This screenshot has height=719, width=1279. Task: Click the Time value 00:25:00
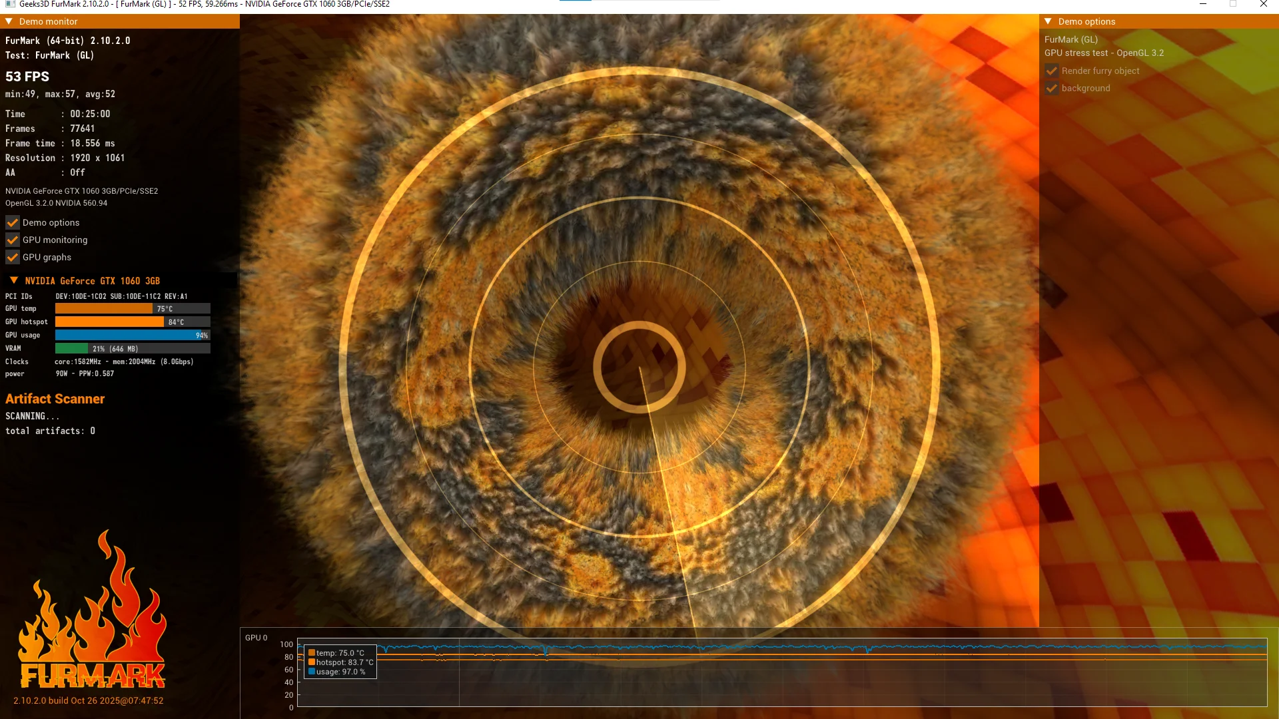pos(90,114)
